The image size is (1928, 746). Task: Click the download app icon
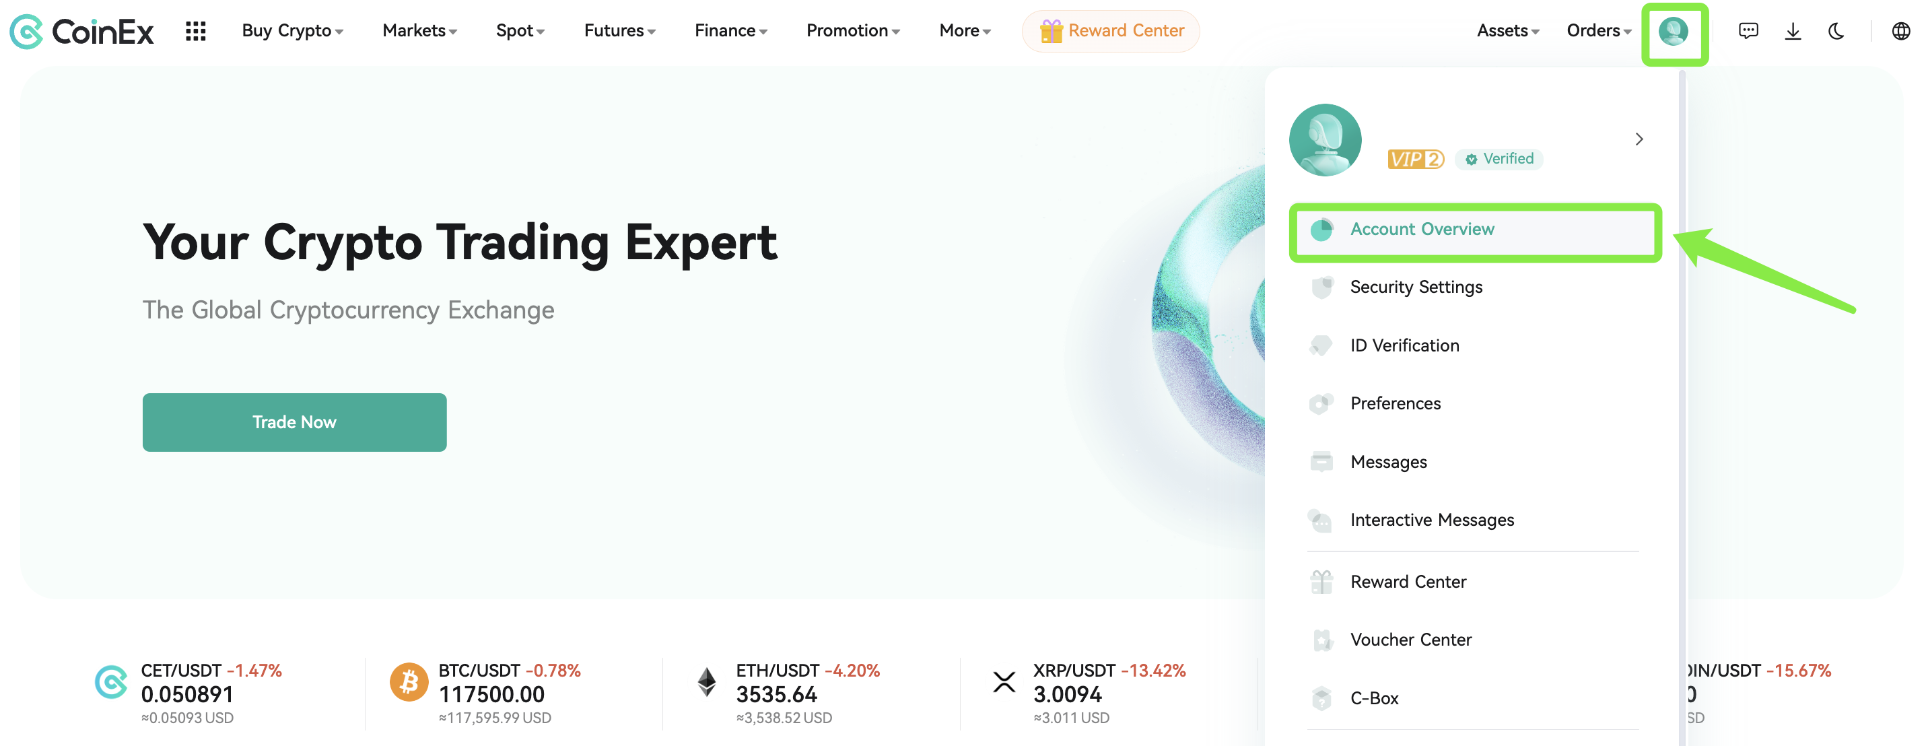point(1793,31)
